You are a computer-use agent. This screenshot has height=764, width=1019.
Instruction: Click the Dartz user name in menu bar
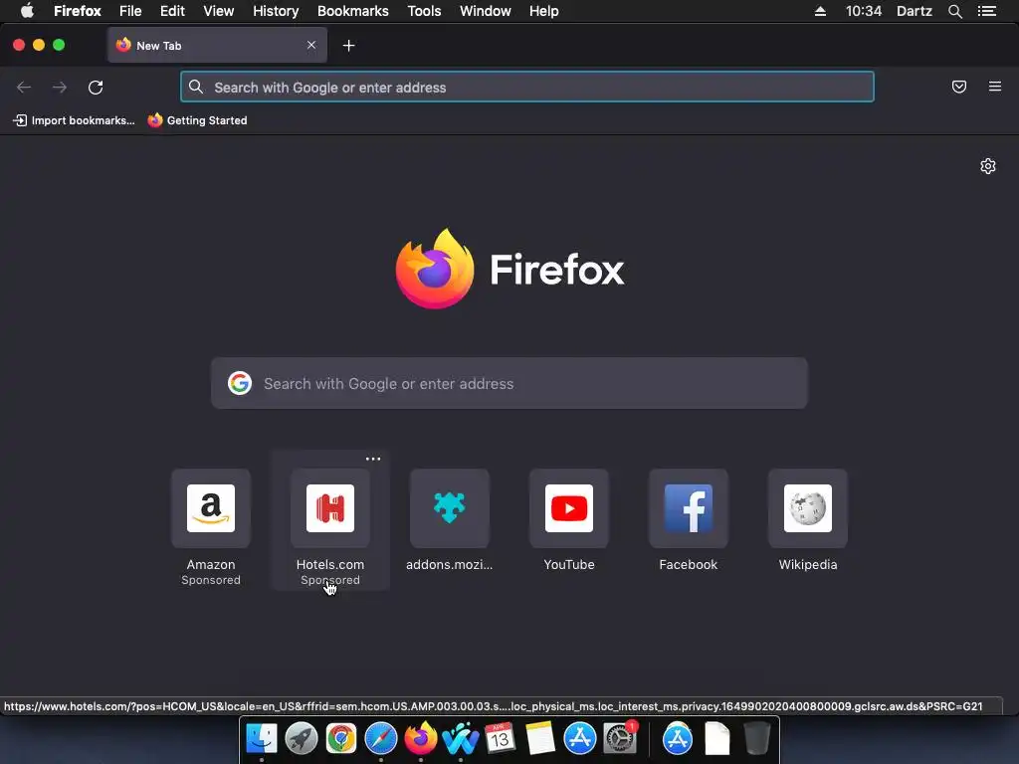[x=914, y=11]
